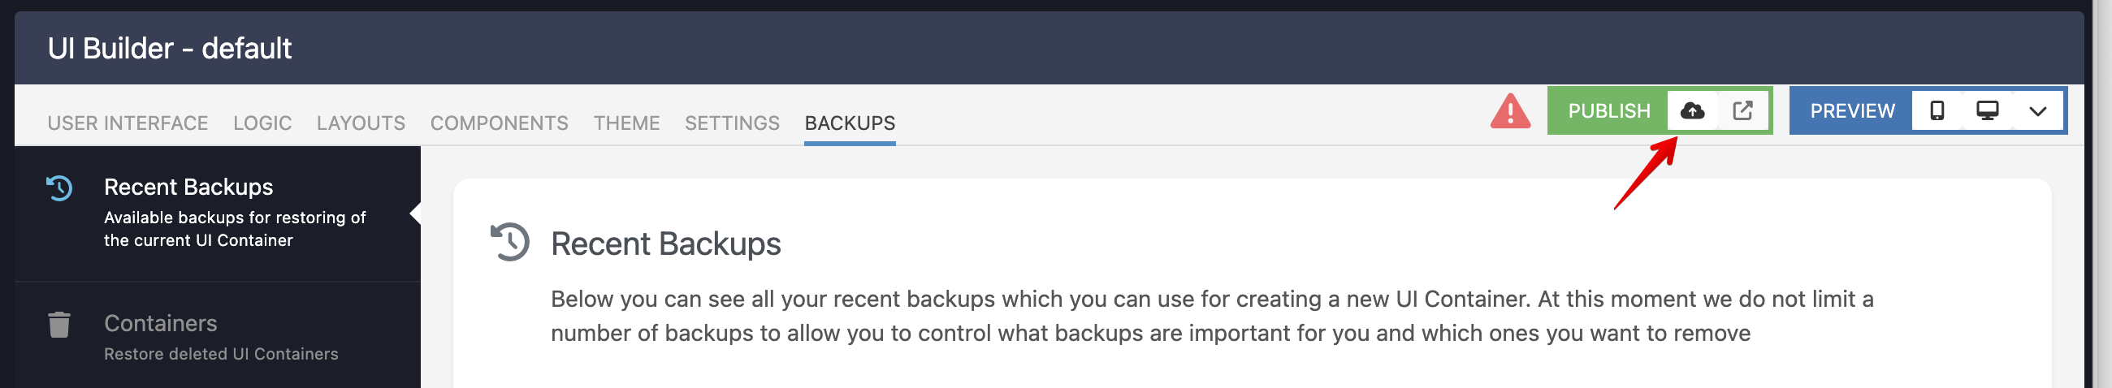Click the cloud upload publish icon
This screenshot has height=388, width=2112.
[x=1692, y=110]
